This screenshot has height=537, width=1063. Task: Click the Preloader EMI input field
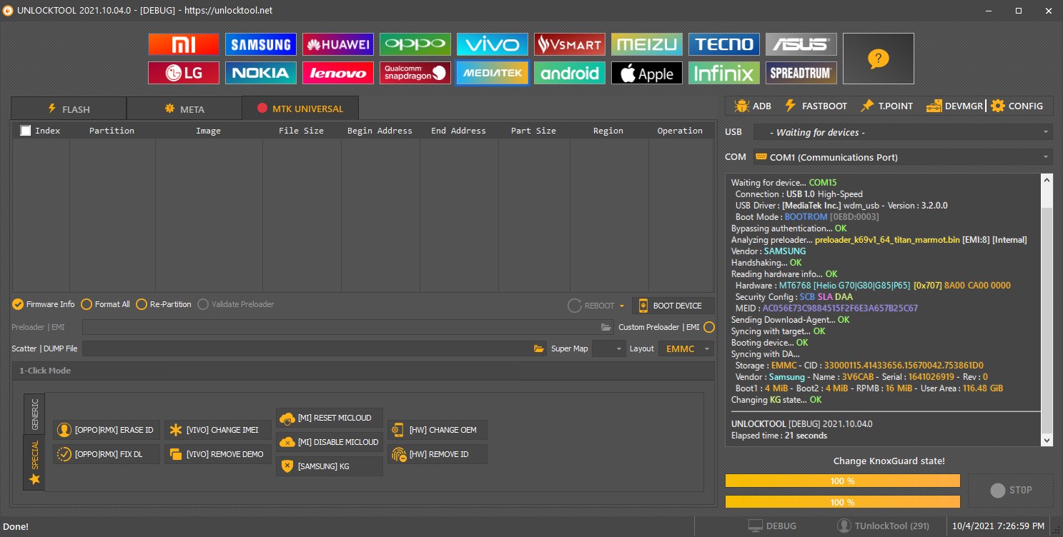pyautogui.click(x=342, y=327)
